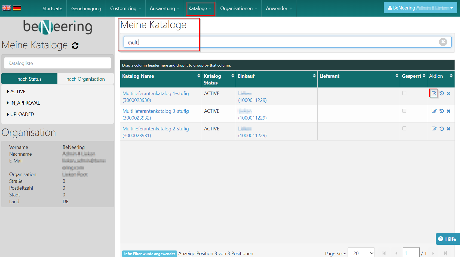
Task: Toggle Gesperrt checkbox for Multilieferantenkatalog 2-stufig
Action: tap(404, 128)
